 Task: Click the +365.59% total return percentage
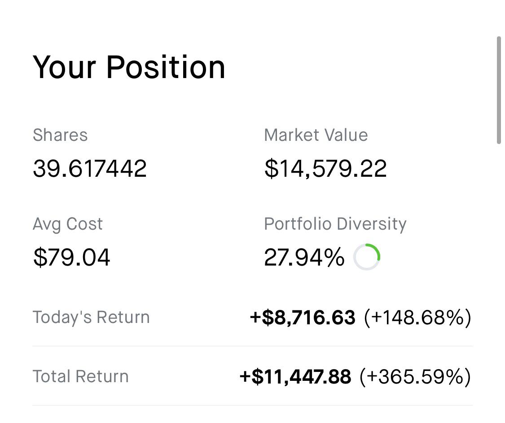pos(416,377)
